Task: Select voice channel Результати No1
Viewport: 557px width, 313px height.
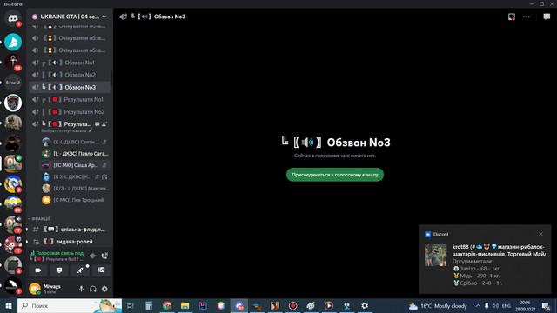Action: [70, 99]
